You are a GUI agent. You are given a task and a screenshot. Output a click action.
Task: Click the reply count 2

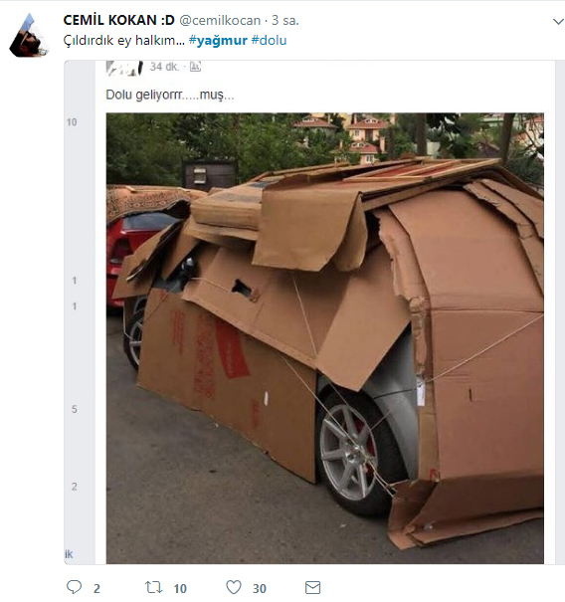click(96, 588)
